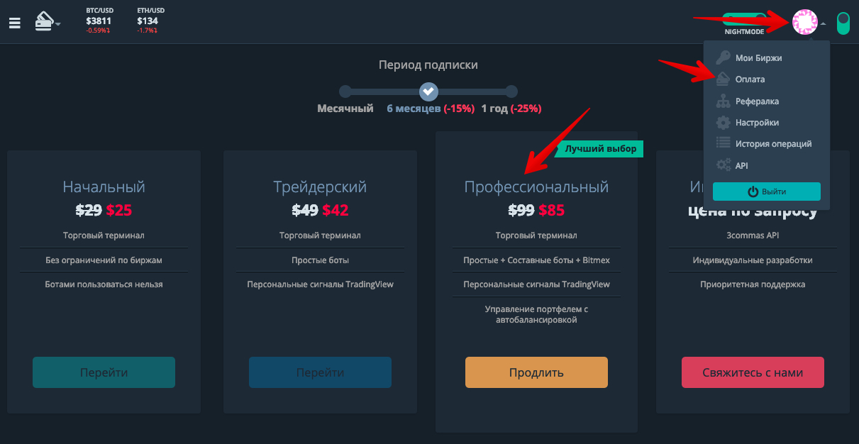Open Мои Биржи from the user menu
The image size is (859, 444).
(758, 58)
